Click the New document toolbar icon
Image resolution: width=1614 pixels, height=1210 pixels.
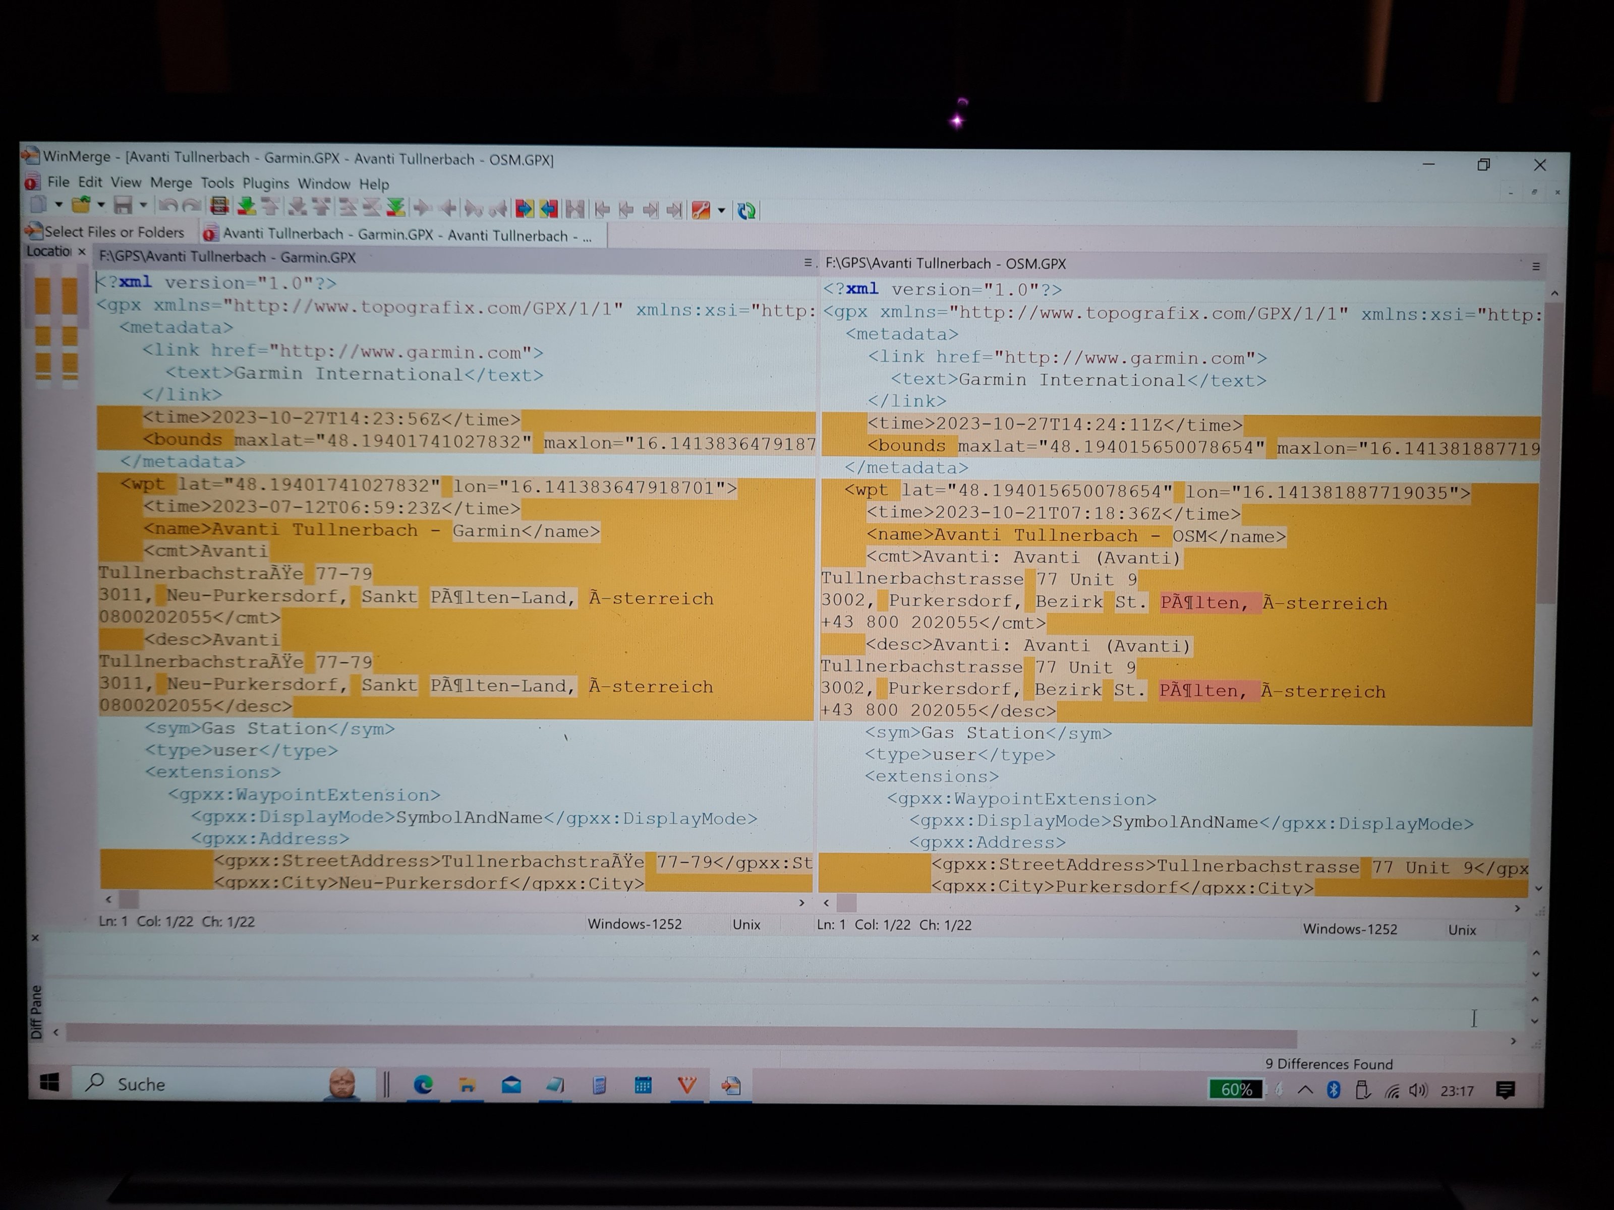38,205
